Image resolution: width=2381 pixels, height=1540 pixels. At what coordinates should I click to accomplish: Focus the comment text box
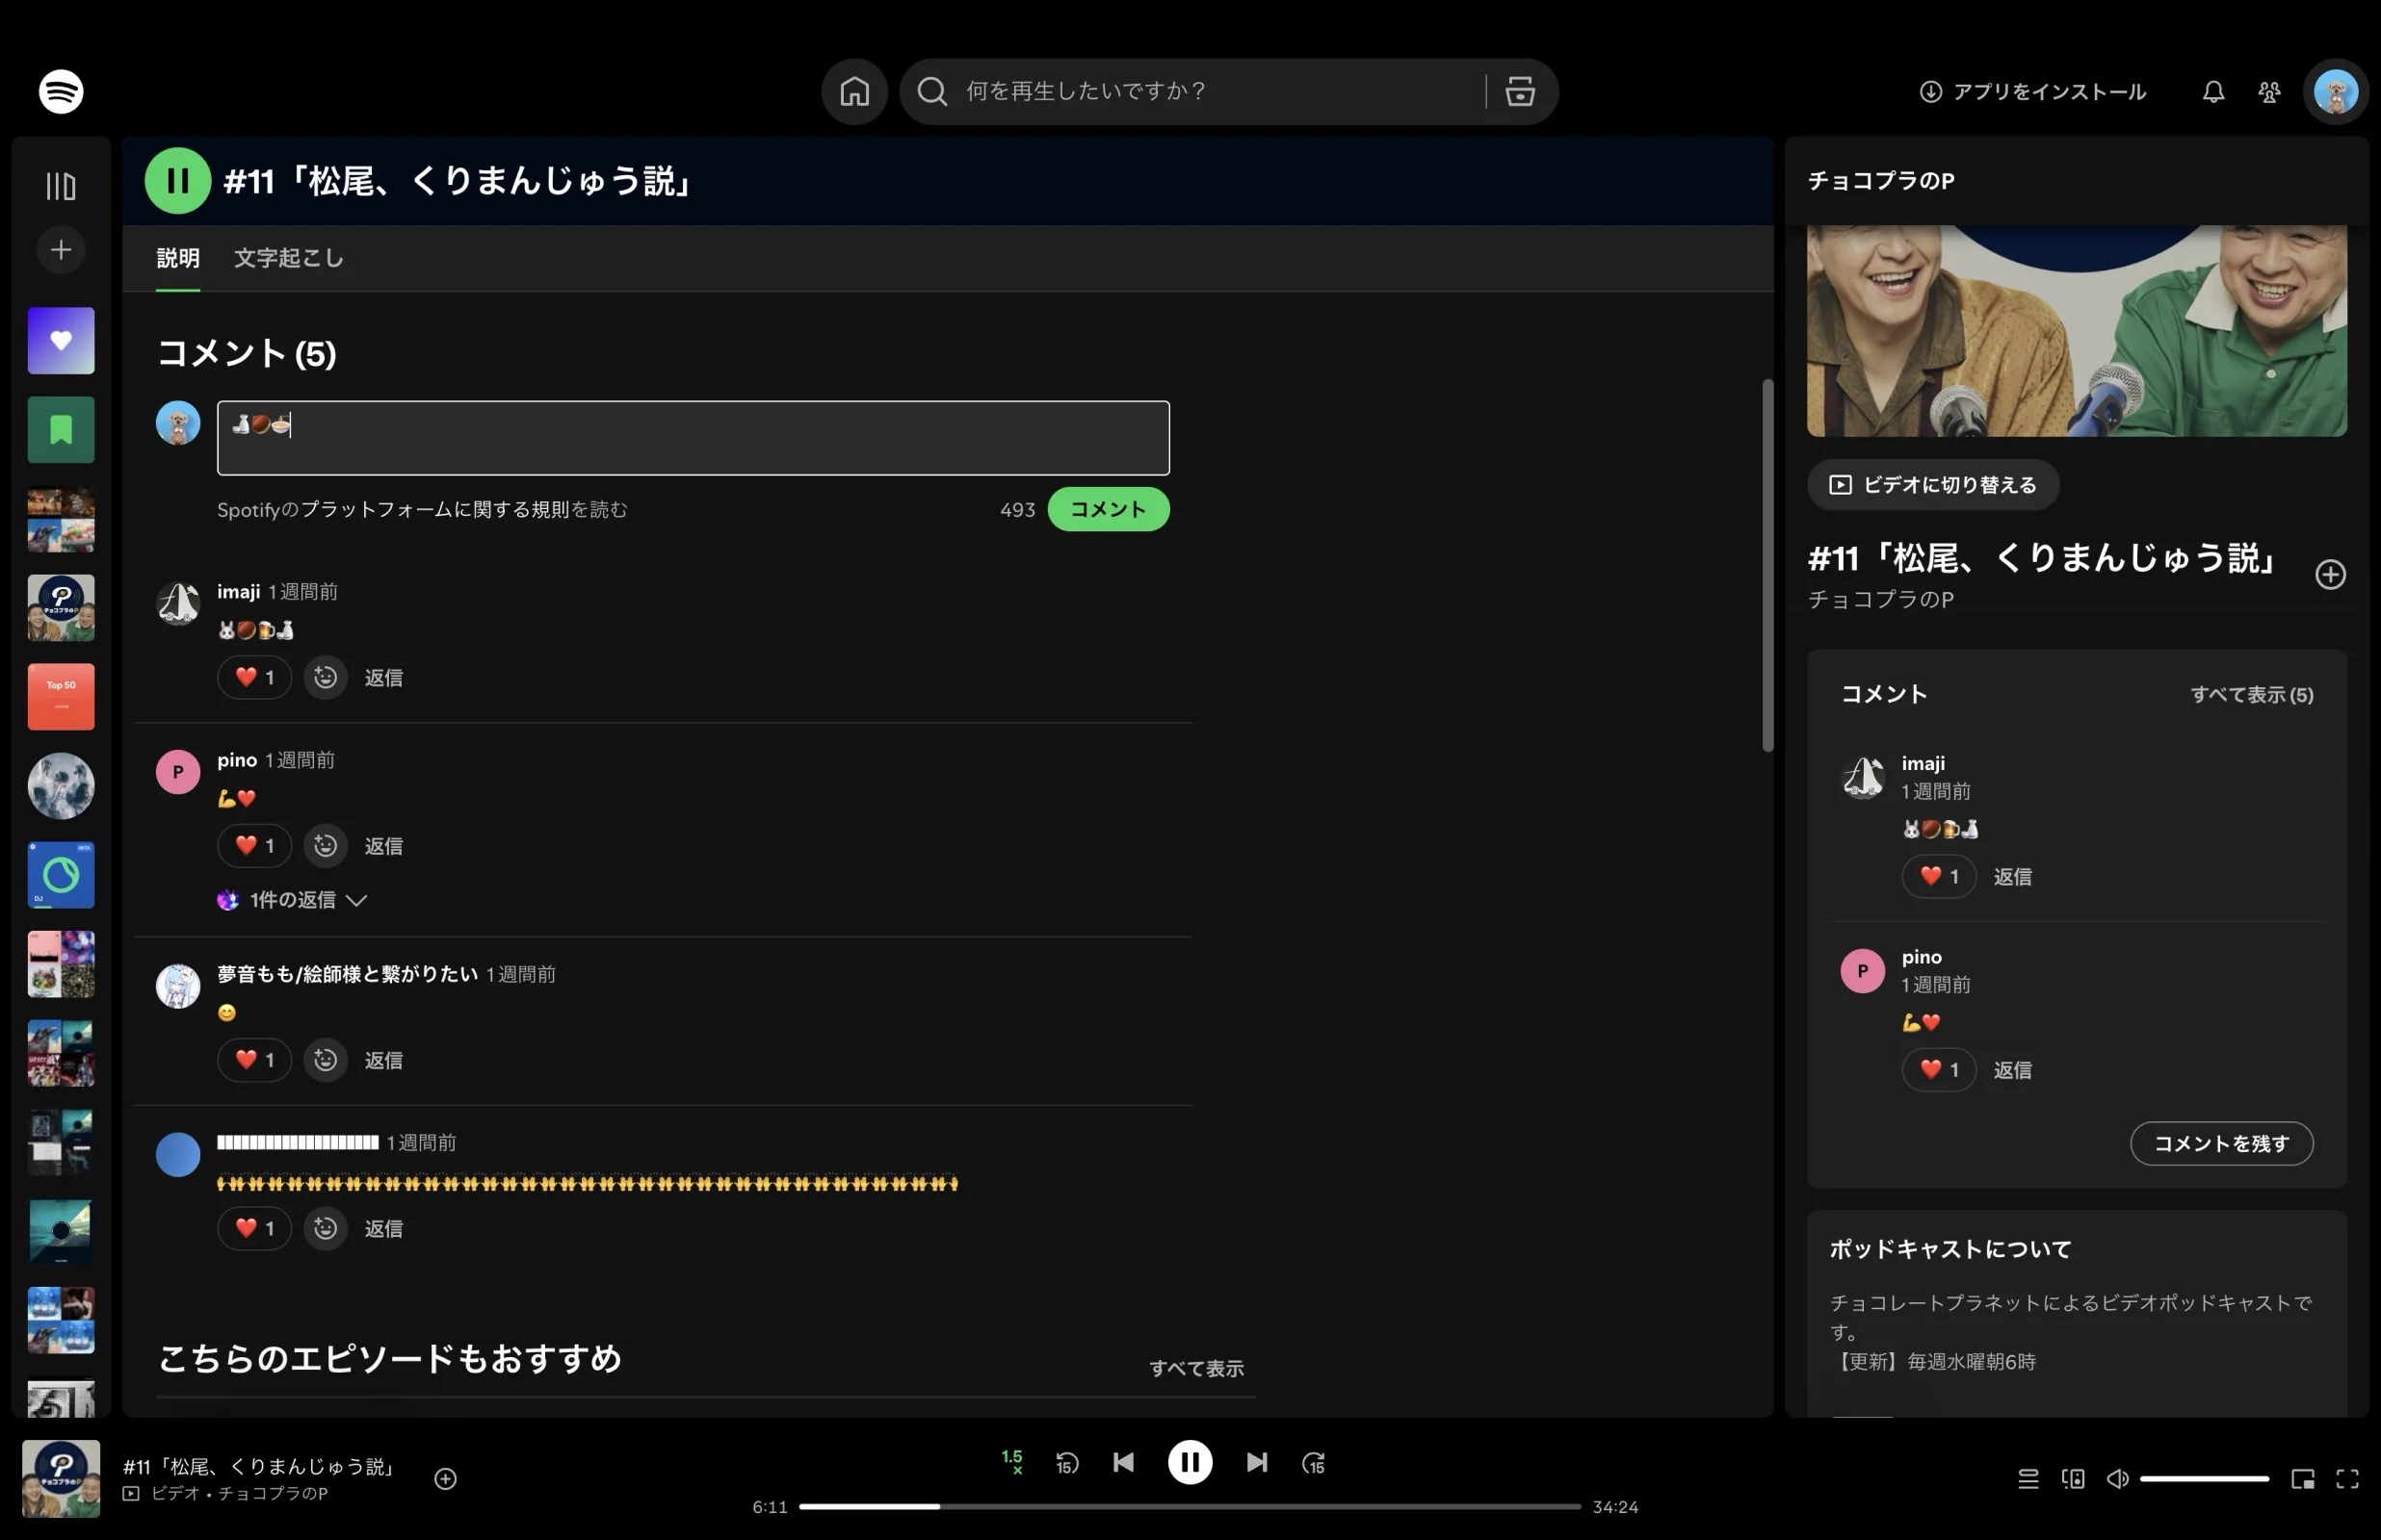click(693, 438)
